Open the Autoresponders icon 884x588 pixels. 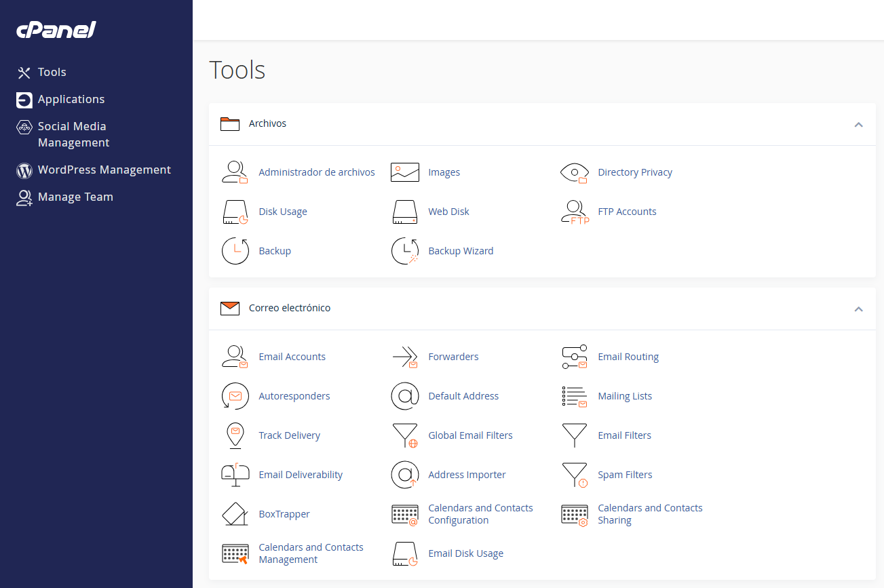(235, 396)
